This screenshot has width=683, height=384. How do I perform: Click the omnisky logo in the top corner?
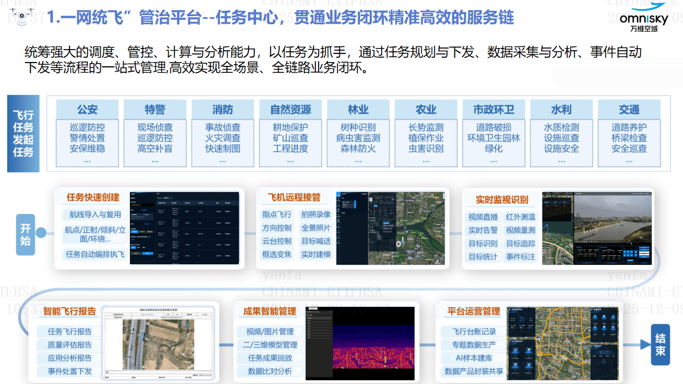(x=643, y=17)
